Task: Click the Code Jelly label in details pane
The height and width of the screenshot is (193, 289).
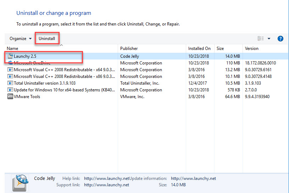Action: pyautogui.click(x=44, y=178)
